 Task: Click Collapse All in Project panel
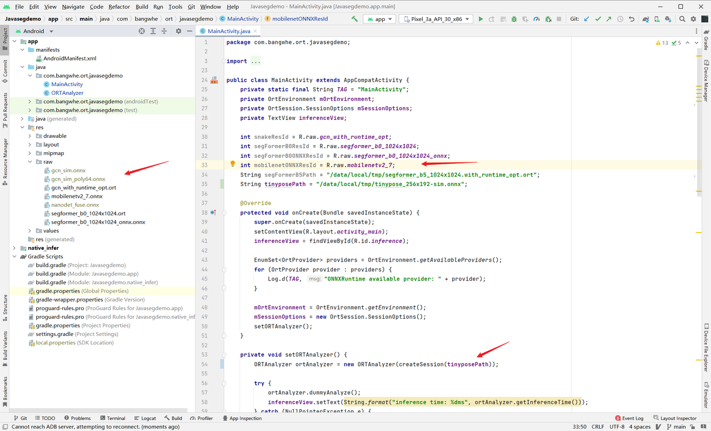(x=164, y=31)
